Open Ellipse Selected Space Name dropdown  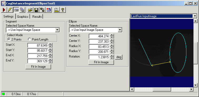click(120, 30)
